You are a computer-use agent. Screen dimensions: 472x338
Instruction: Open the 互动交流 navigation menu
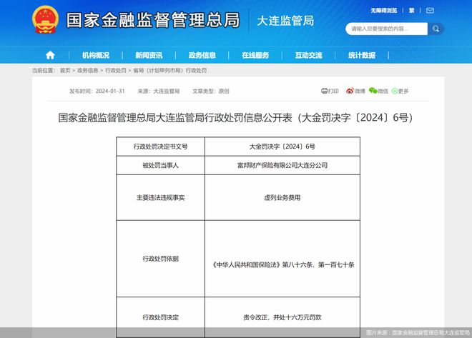point(308,55)
